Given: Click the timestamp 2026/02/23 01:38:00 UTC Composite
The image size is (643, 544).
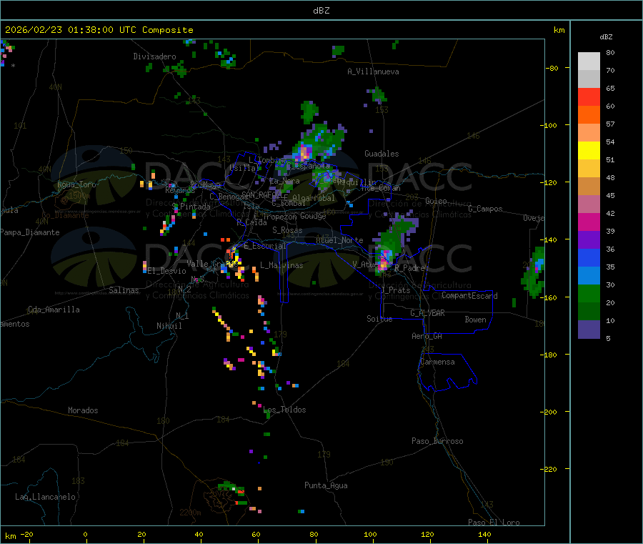Looking at the screenshot, I should click(x=99, y=30).
